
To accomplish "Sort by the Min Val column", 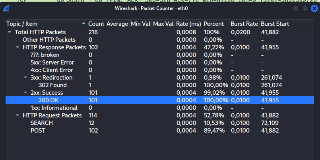I will point(141,24).
